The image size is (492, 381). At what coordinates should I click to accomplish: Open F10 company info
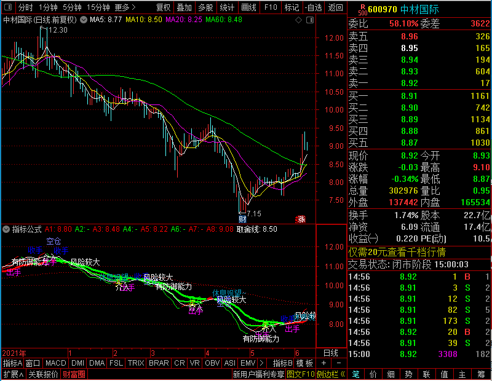[x=271, y=7]
